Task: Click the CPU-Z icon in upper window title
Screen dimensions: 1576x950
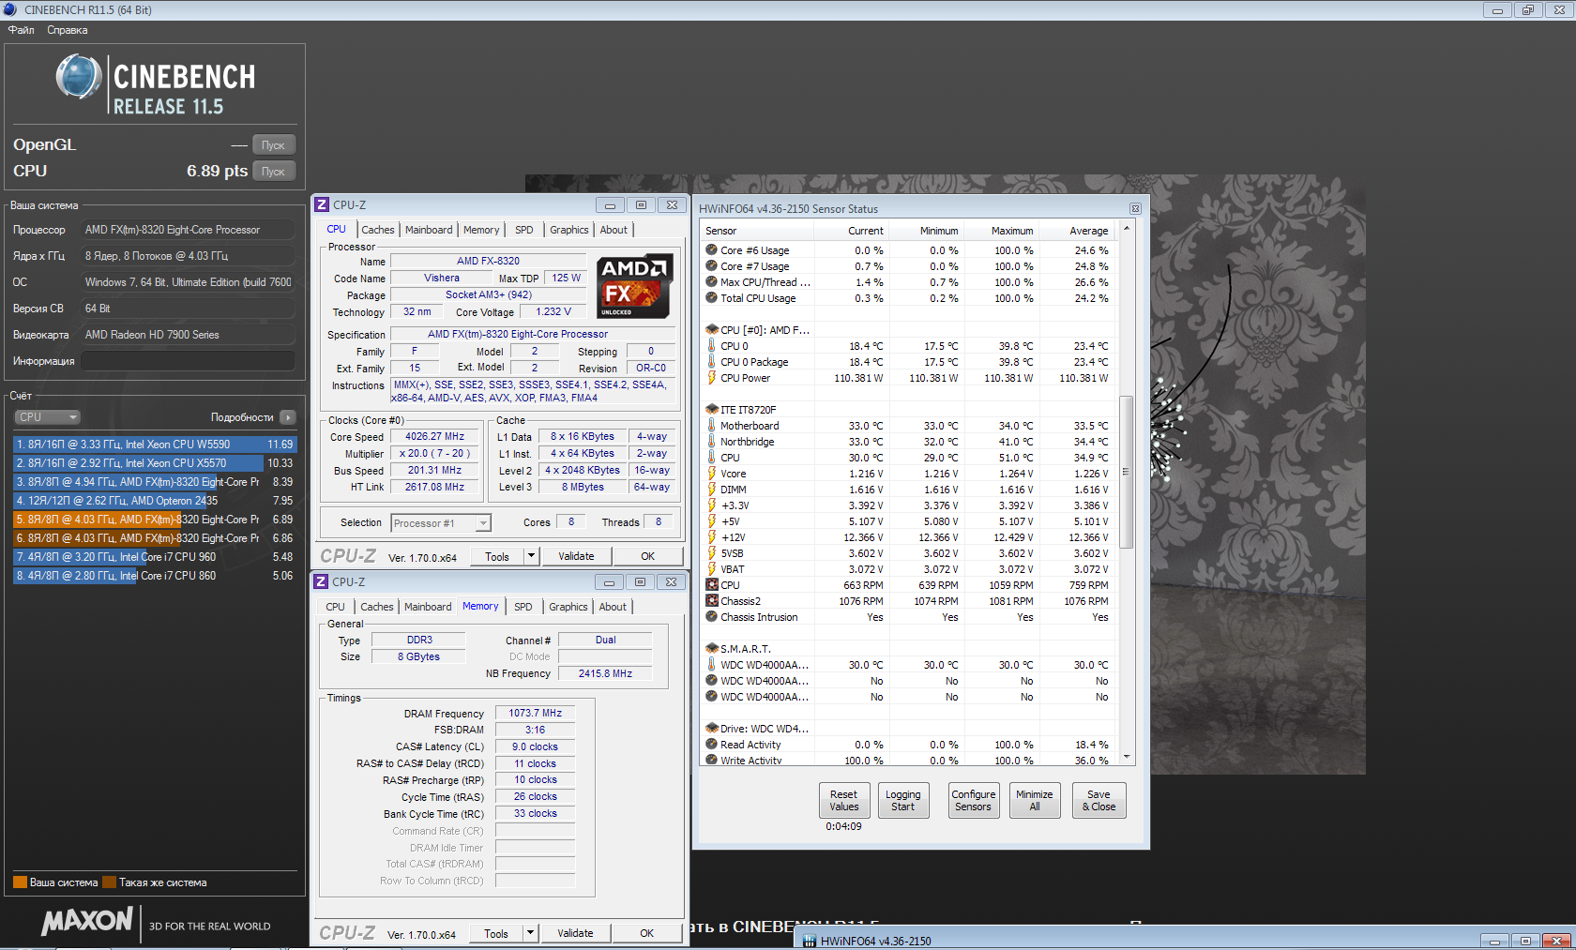Action: pyautogui.click(x=322, y=204)
